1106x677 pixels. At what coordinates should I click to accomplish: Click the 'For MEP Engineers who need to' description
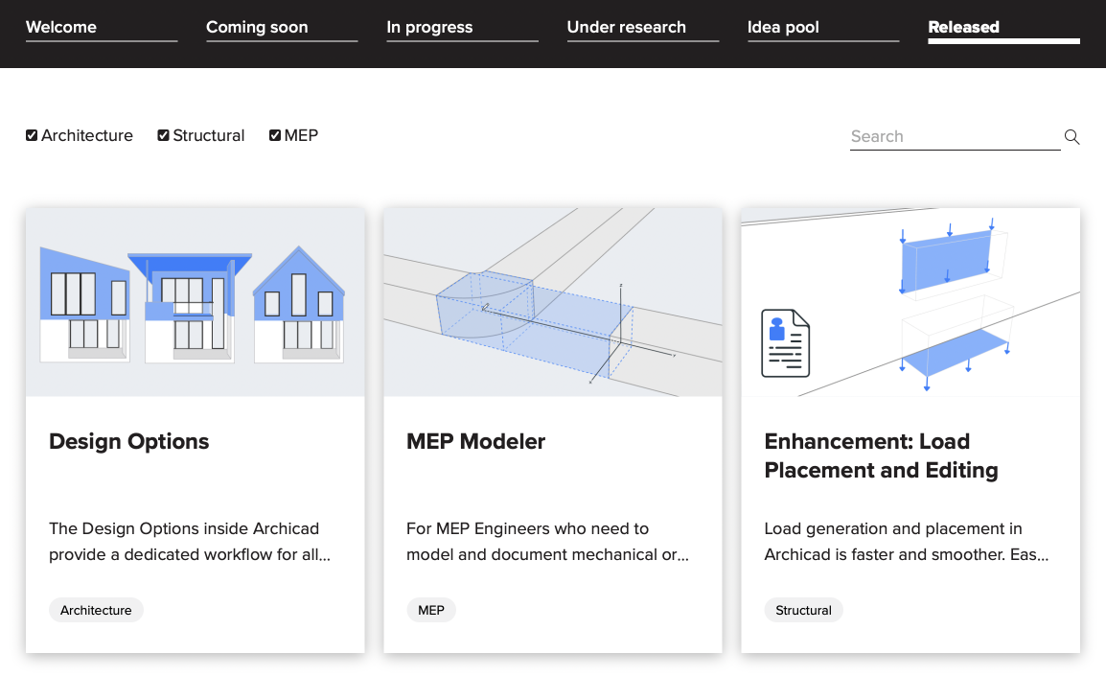(547, 542)
